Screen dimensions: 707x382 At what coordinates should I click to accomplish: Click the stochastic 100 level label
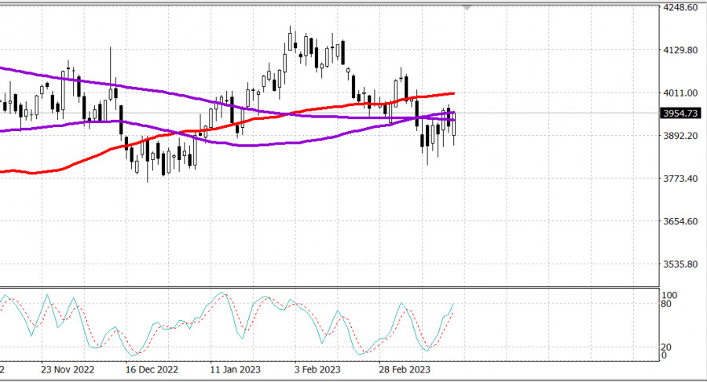click(x=669, y=295)
